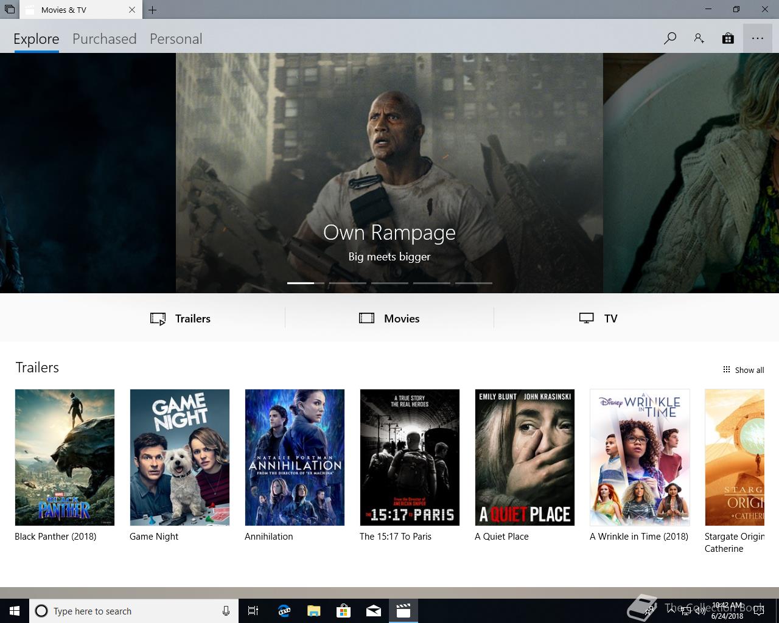Jump to the third carousel page indicator
Image resolution: width=779 pixels, height=623 pixels.
pos(389,283)
